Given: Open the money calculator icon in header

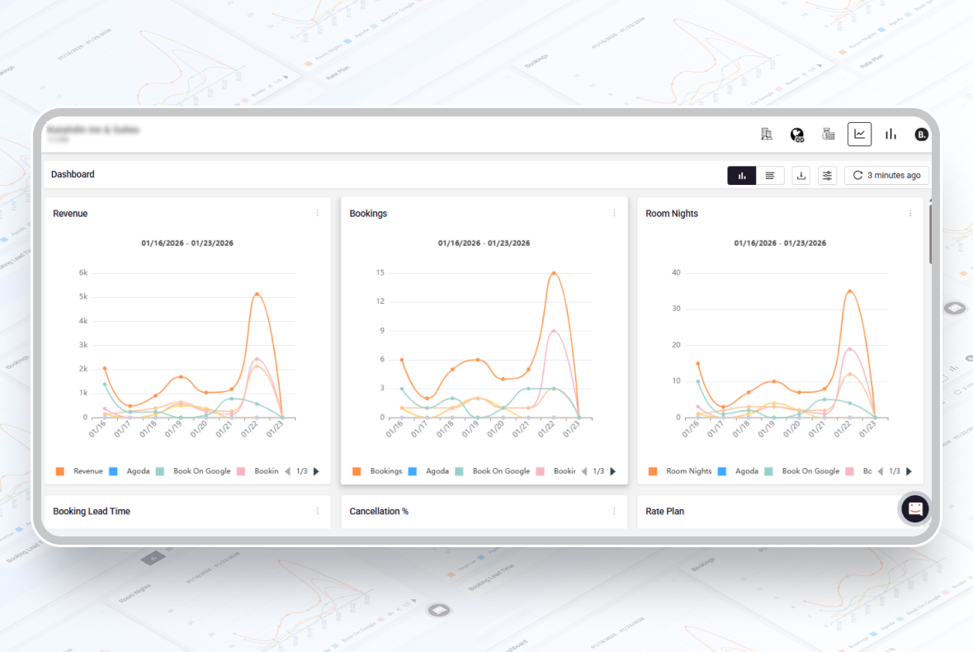Looking at the screenshot, I should click(x=828, y=134).
